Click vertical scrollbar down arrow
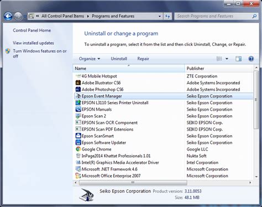Image resolution: width=262 pixels, height=207 pixels. pos(256,177)
